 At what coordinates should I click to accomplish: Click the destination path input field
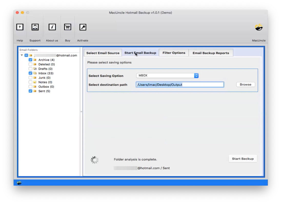point(180,85)
